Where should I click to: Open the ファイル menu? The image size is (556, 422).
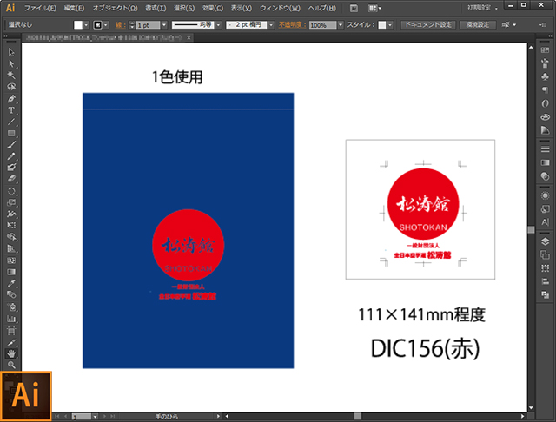click(40, 8)
